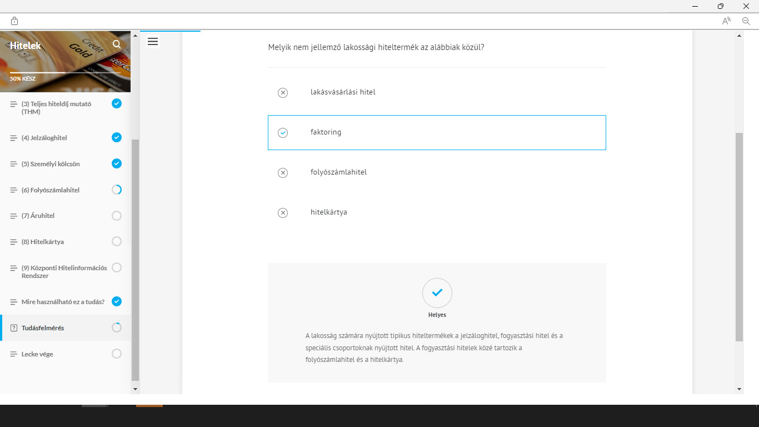Screen dimensions: 759x427
Task: Go to the Tudásfelmérés quiz section
Action: [43, 328]
